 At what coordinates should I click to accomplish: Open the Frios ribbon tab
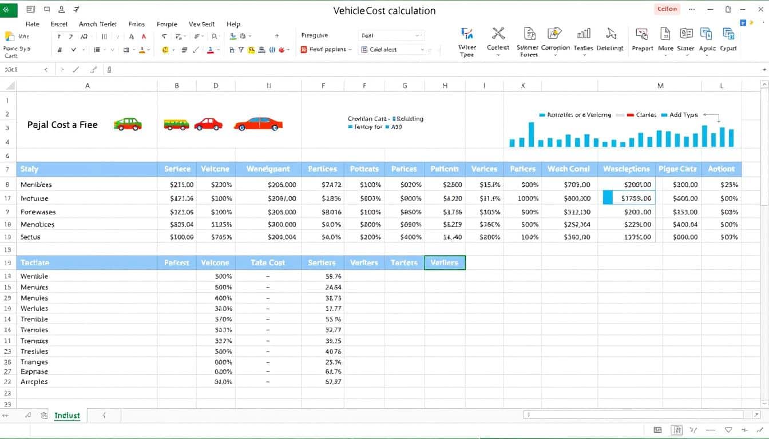click(137, 24)
